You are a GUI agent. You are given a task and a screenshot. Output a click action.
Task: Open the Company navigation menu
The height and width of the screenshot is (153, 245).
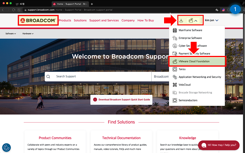(128, 20)
